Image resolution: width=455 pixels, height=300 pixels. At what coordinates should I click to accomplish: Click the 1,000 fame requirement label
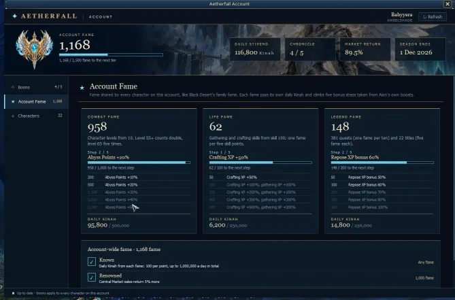[x=424, y=278]
